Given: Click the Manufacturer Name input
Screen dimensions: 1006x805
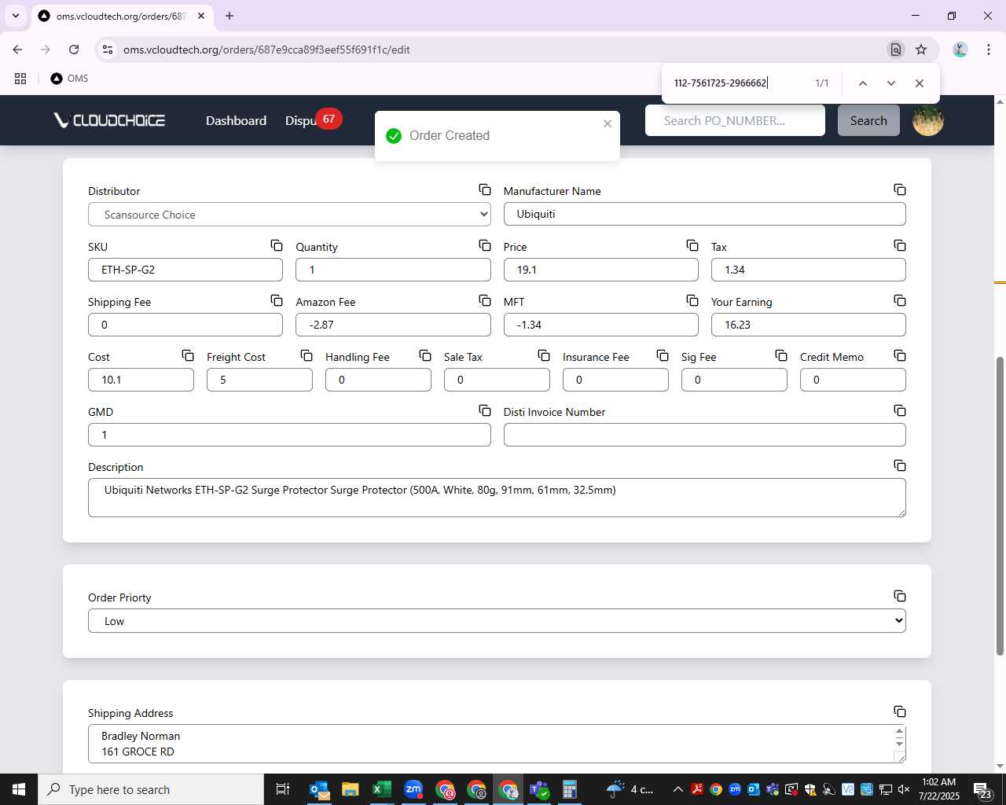Looking at the screenshot, I should (704, 214).
